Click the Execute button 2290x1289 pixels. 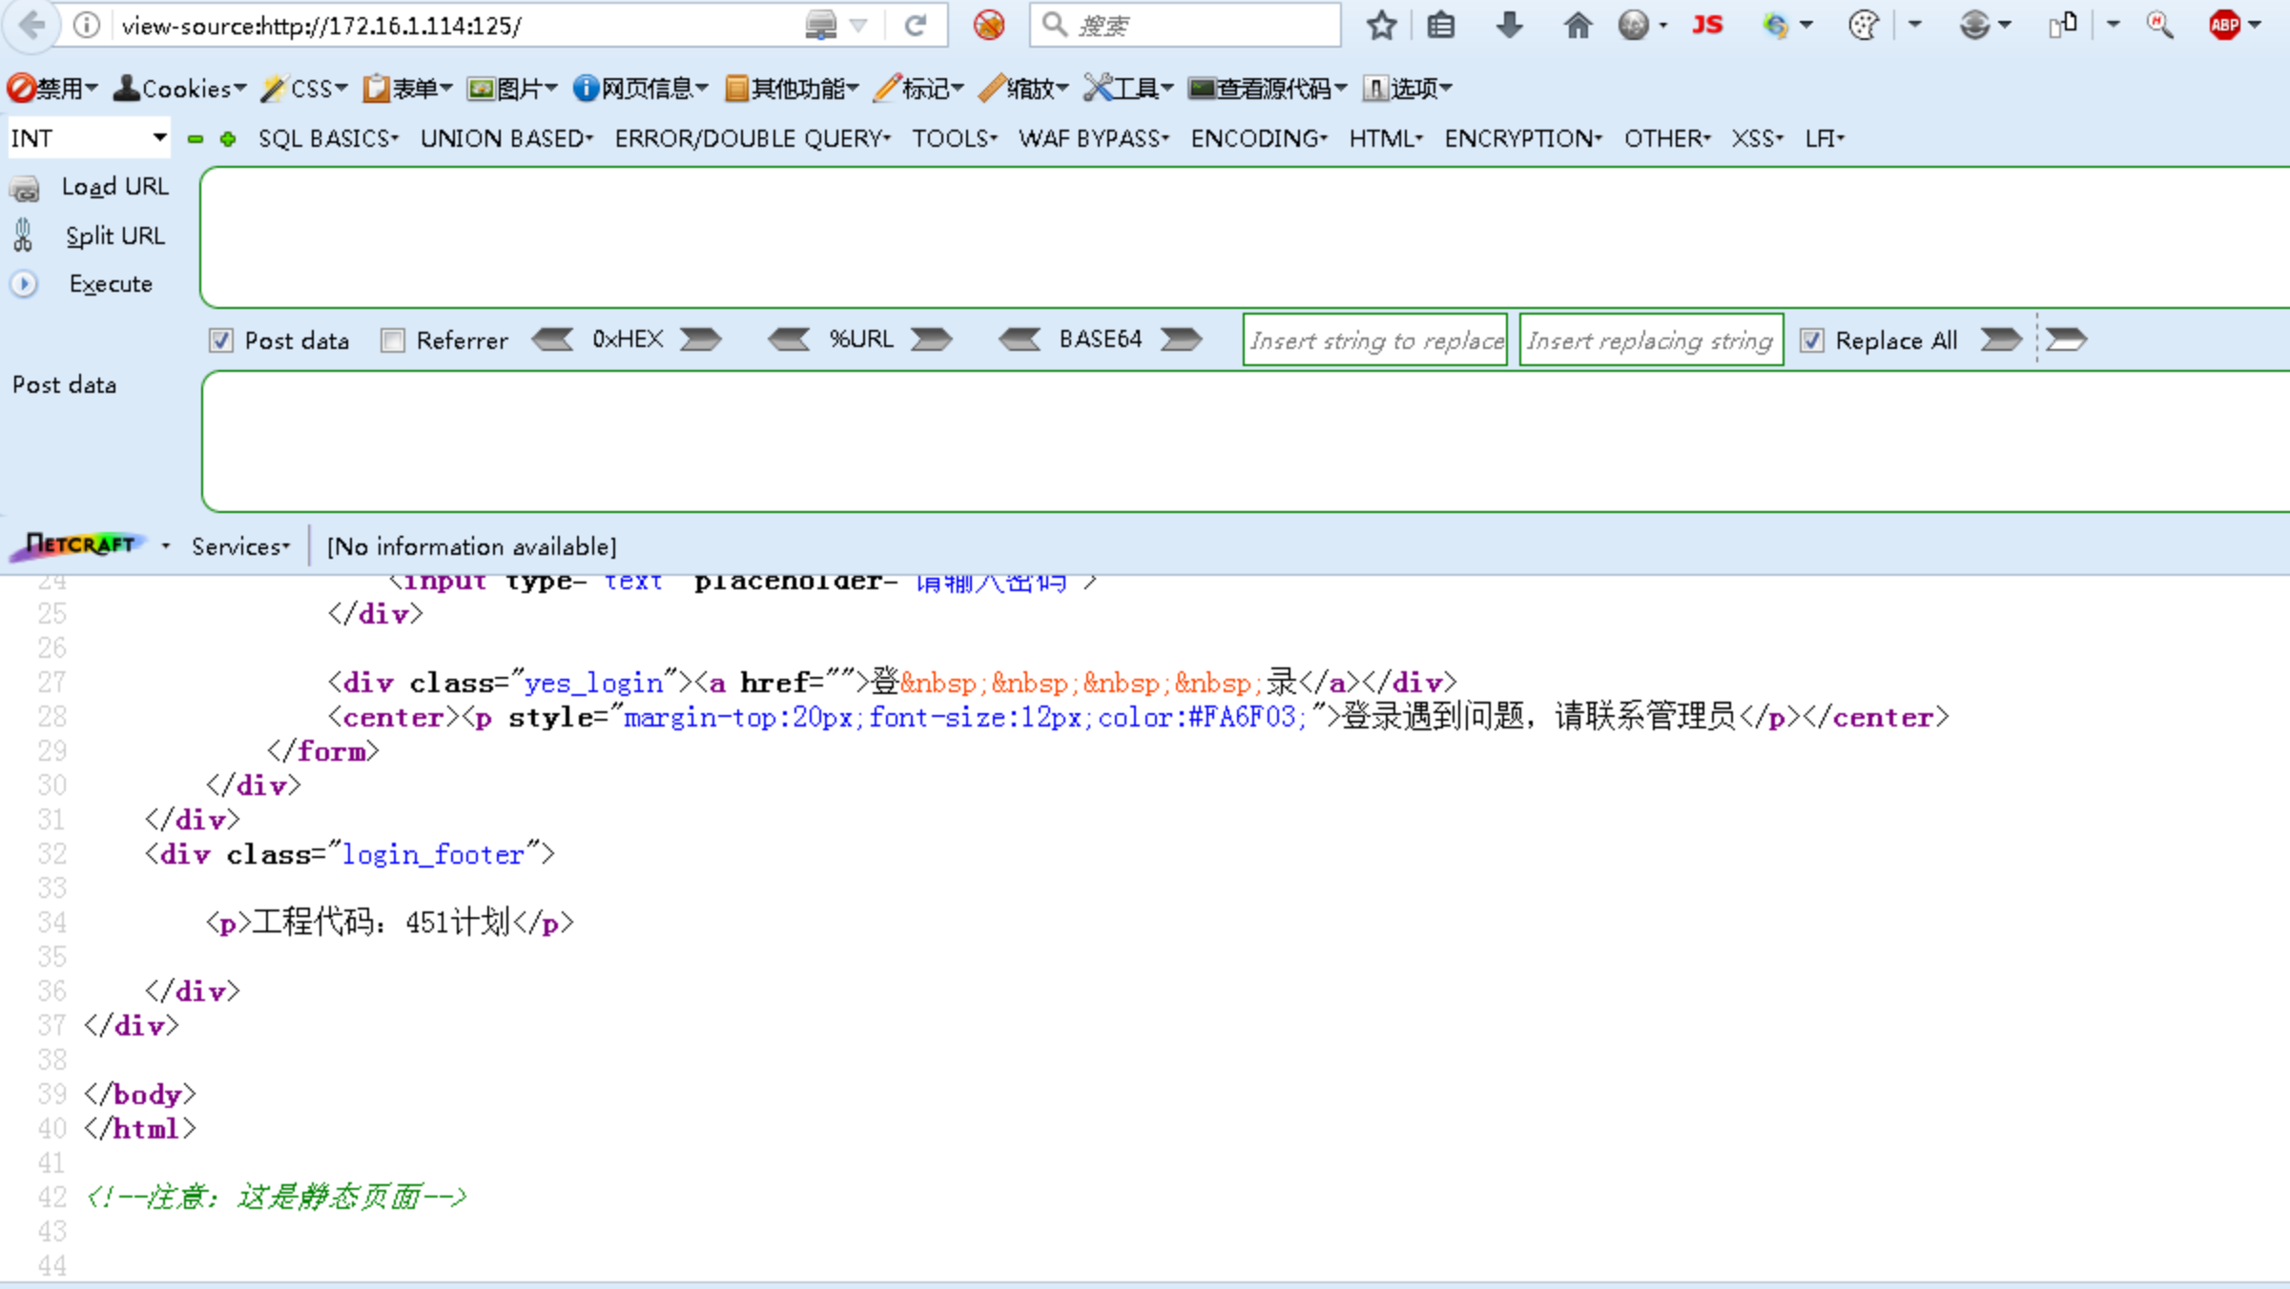click(x=110, y=284)
